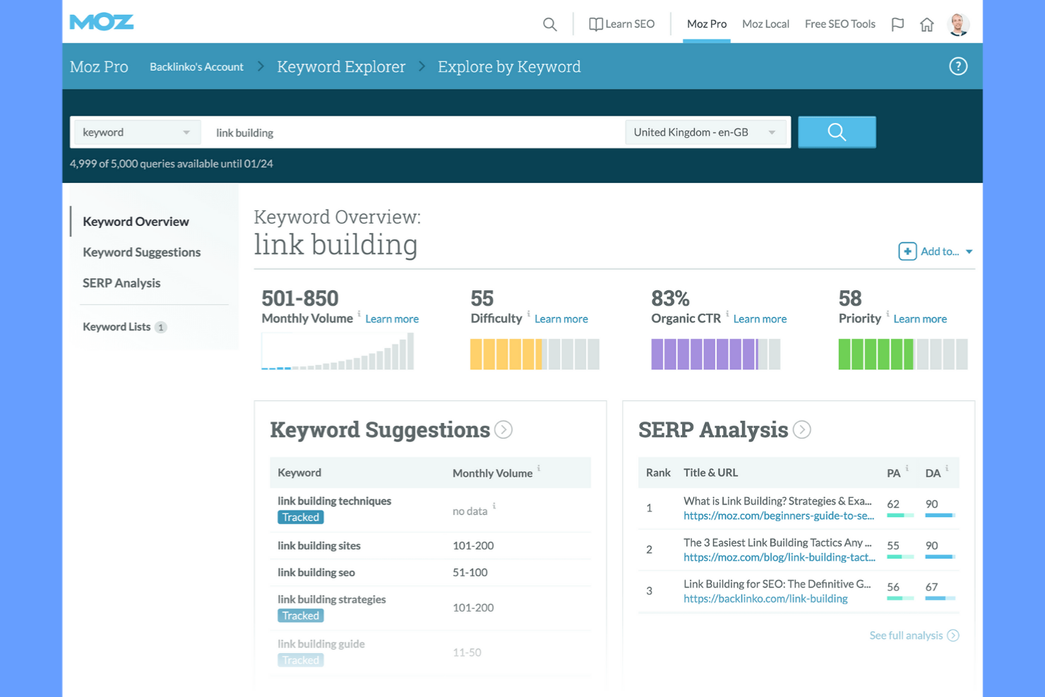Click Learn more next to Difficulty
The image size is (1045, 697).
pos(561,318)
